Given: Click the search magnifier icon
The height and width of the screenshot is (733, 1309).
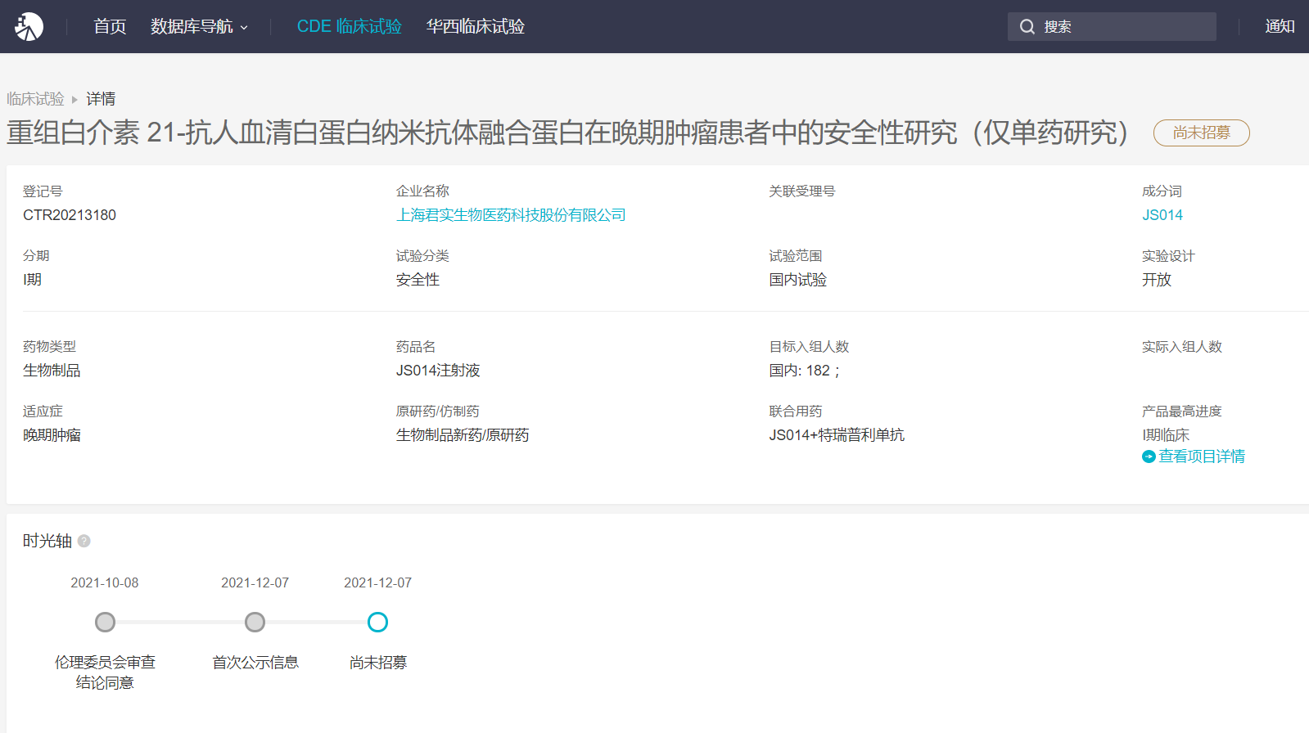Looking at the screenshot, I should (1027, 27).
